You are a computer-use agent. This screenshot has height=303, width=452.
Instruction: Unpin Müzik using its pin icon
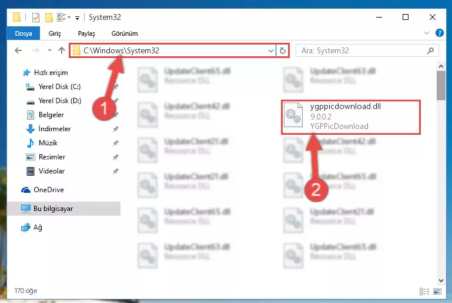click(x=115, y=143)
